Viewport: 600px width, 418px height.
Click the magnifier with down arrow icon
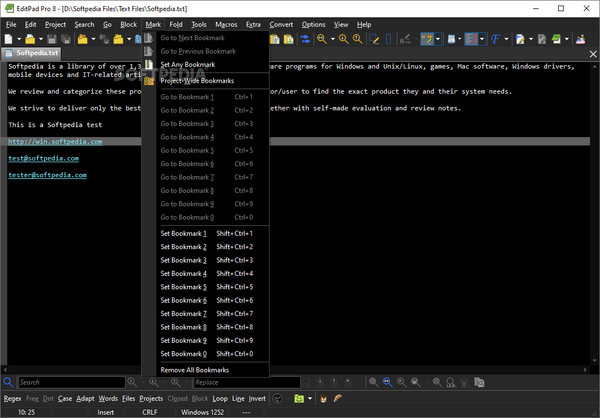pos(343,39)
